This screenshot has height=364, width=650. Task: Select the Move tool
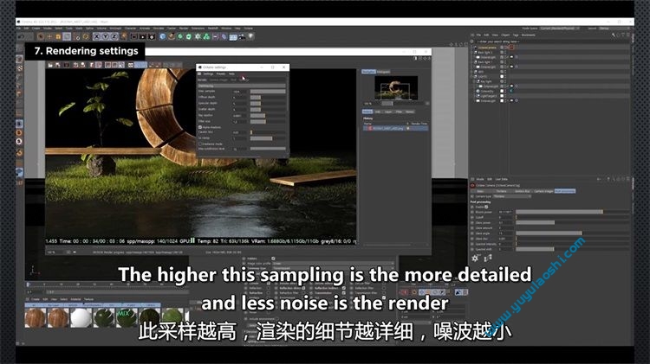point(49,36)
